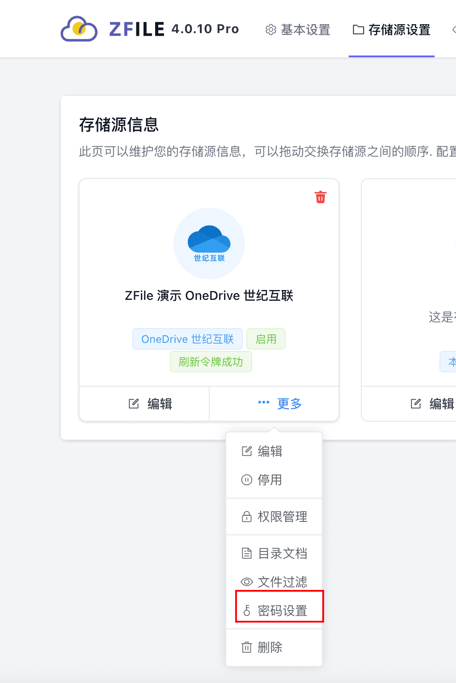Open 文件过滤 from the menu

pyautogui.click(x=282, y=582)
